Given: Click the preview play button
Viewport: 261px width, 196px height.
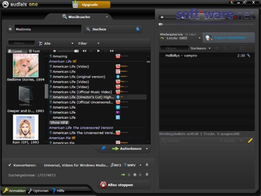Looking at the screenshot, I should click(99, 51).
